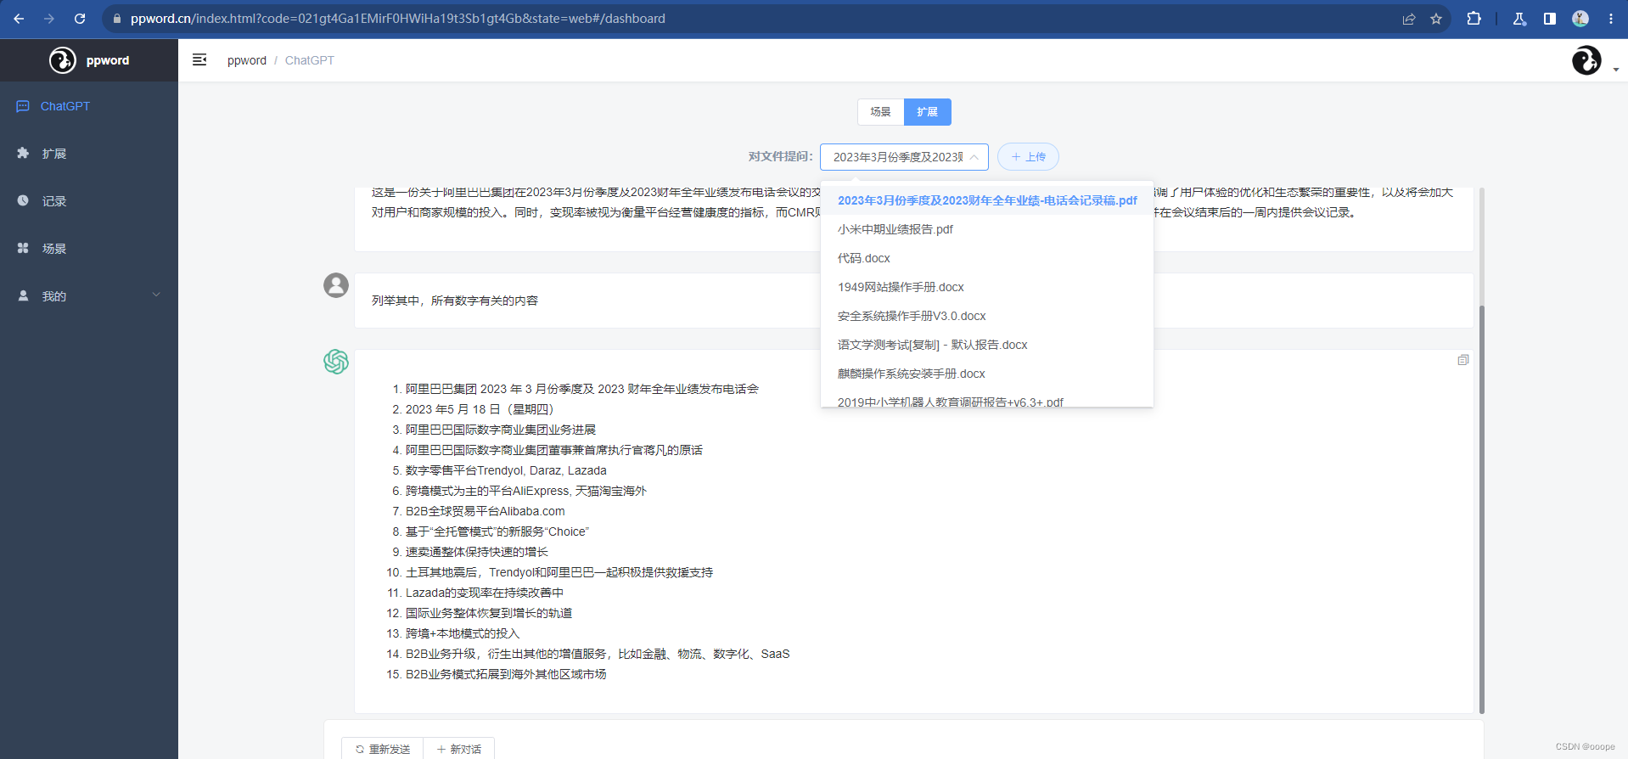Click answer line 跨境+本地模式的投入
The image size is (1628, 759).
(463, 633)
